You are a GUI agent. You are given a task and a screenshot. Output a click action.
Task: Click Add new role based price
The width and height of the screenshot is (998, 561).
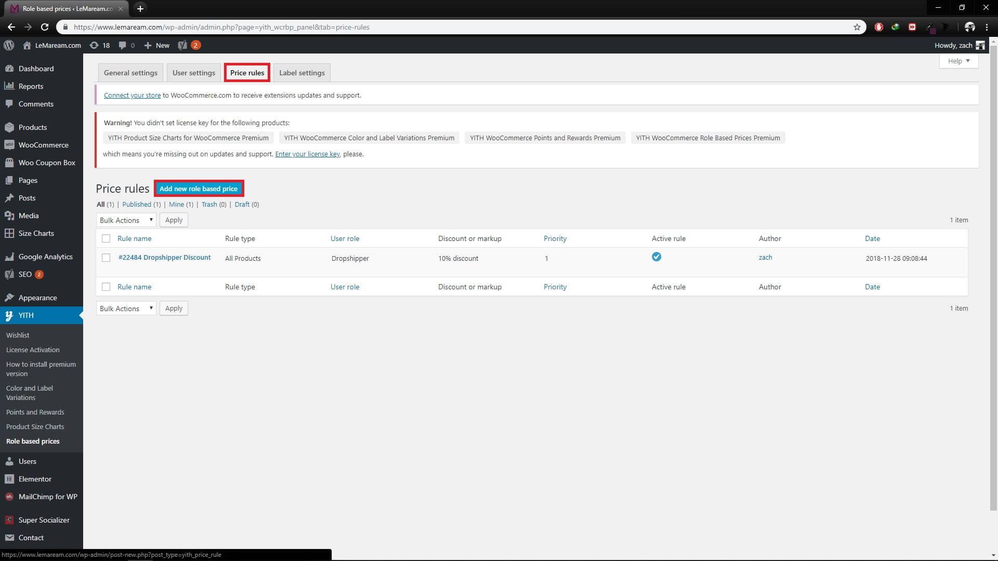[x=199, y=189]
